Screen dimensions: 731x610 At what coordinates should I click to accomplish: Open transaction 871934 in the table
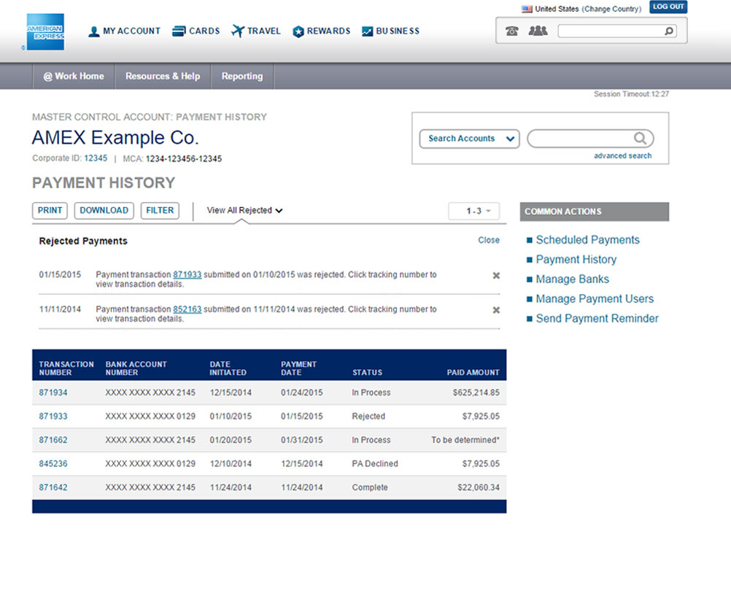[53, 393]
